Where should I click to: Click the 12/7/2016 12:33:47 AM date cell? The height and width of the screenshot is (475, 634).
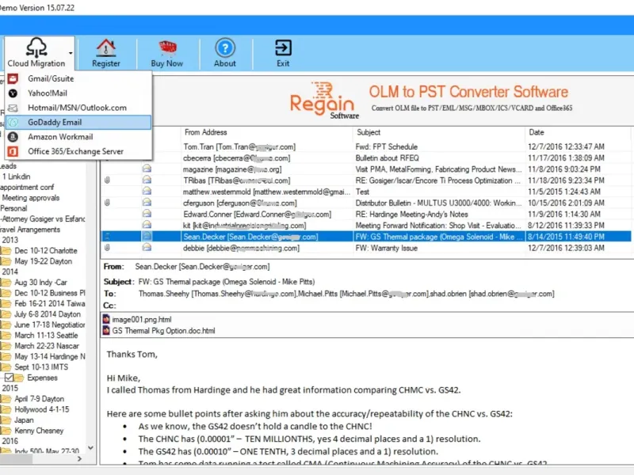(x=566, y=146)
